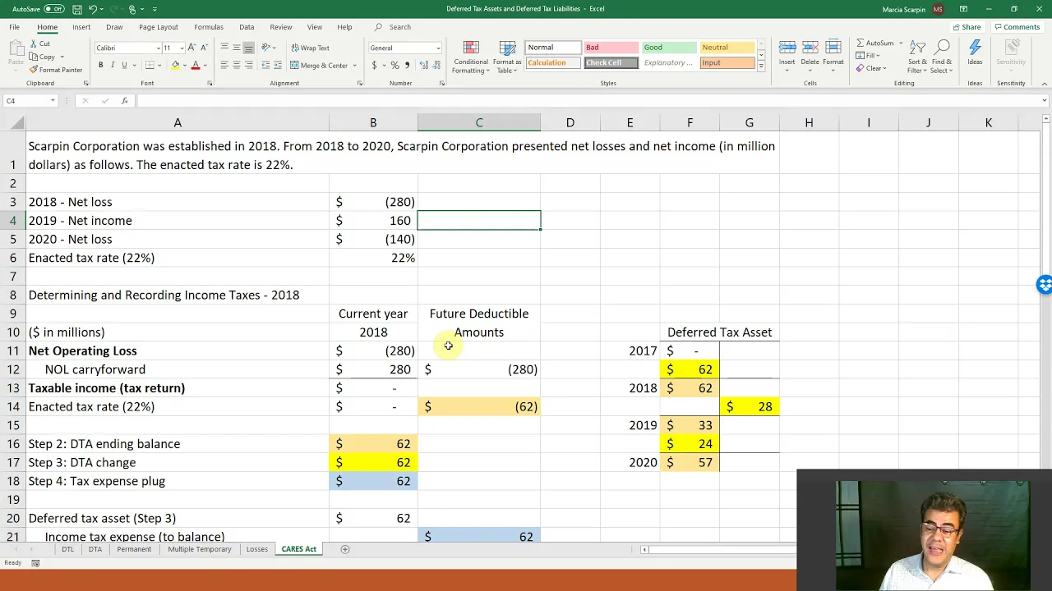The image size is (1052, 591).
Task: Click the Decrease Font Size icon
Action: click(203, 48)
